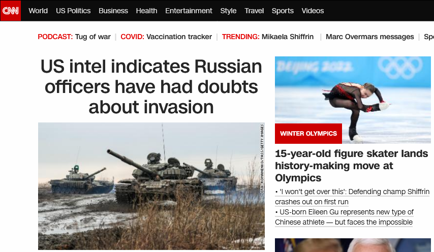Go to the Sports section
Screen dimensions: 434x252
tap(283, 11)
